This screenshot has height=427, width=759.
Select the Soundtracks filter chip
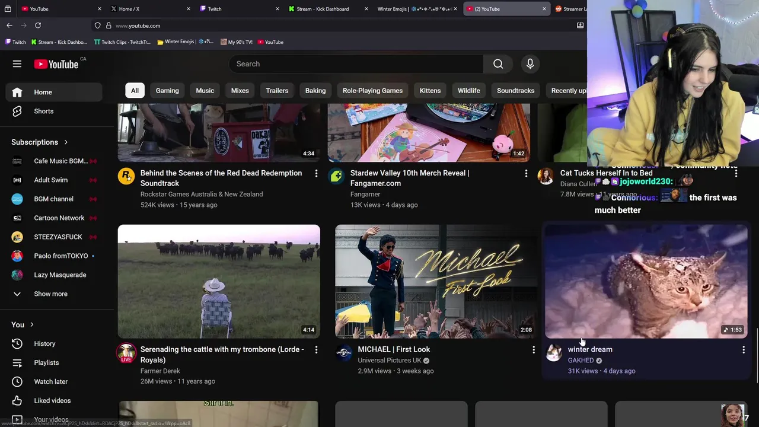coord(515,91)
